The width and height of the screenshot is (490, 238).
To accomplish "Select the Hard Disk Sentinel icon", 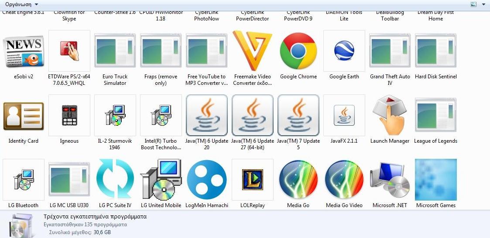I will pyautogui.click(x=435, y=51).
